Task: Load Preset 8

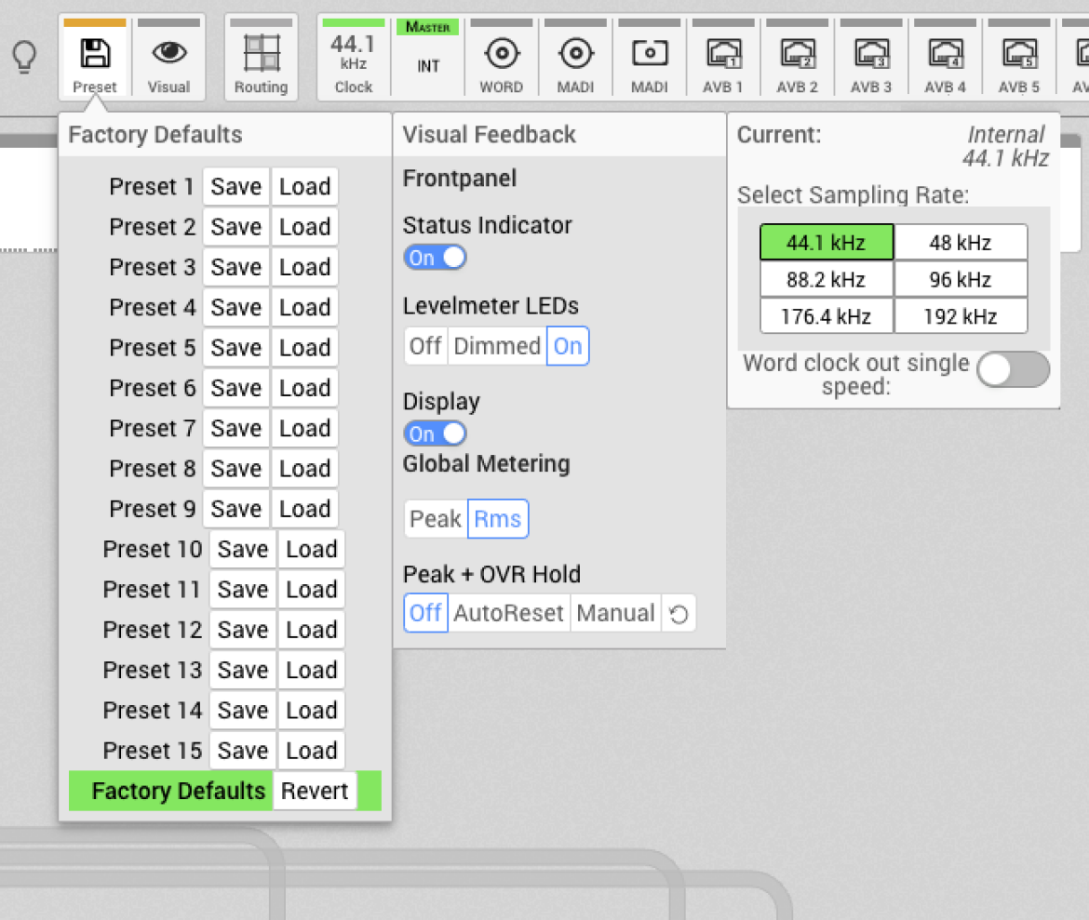Action: point(304,469)
